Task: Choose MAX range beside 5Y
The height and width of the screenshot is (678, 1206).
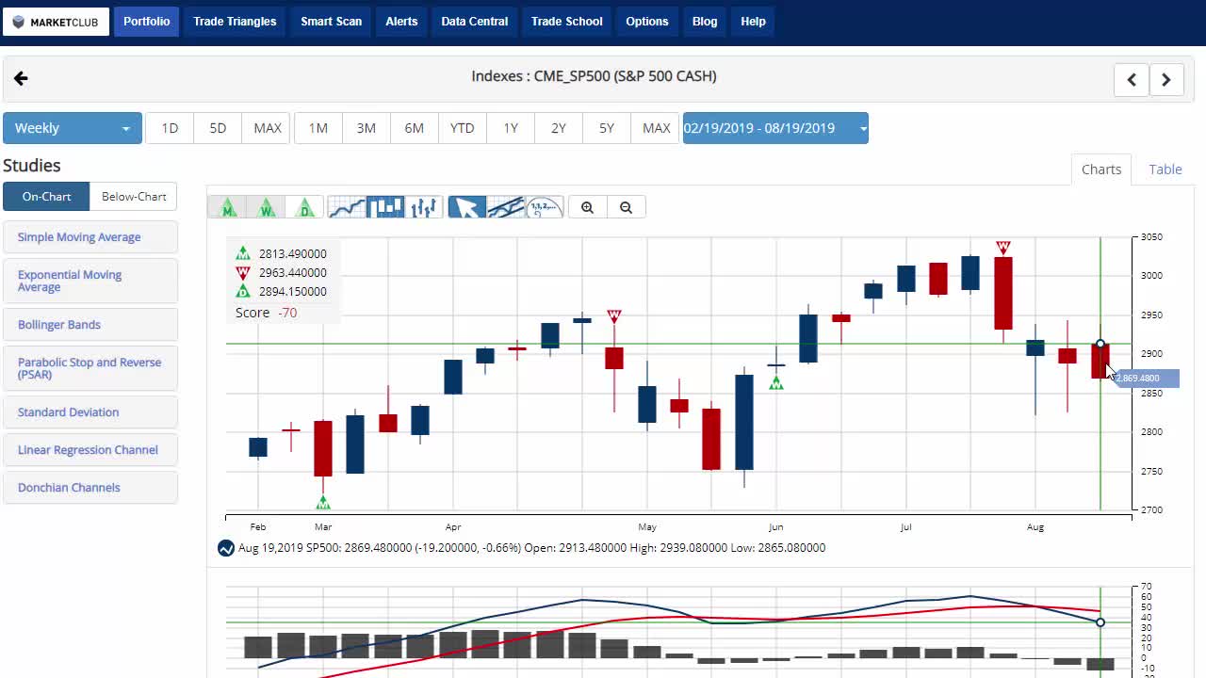Action: coord(657,128)
